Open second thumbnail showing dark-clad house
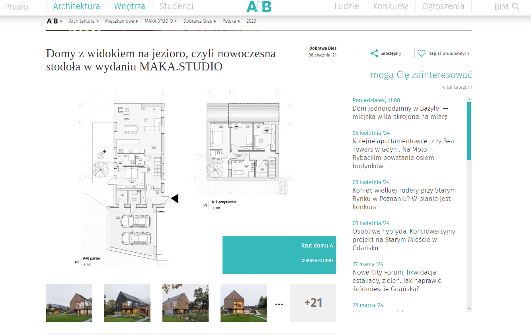Image resolution: width=531 pixels, height=335 pixels. coord(127,303)
